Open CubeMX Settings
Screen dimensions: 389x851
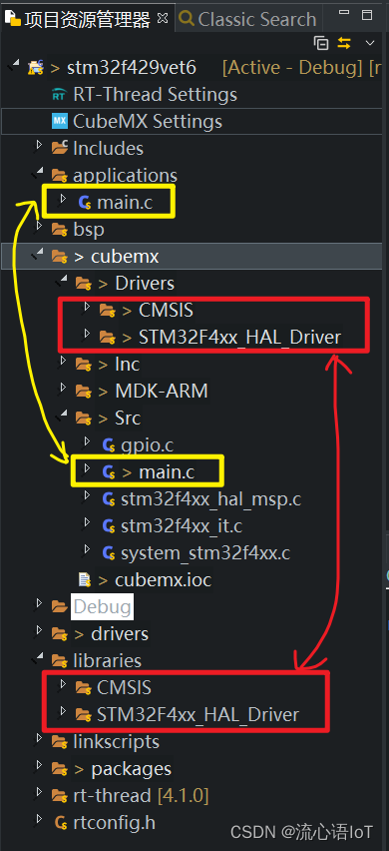point(148,122)
